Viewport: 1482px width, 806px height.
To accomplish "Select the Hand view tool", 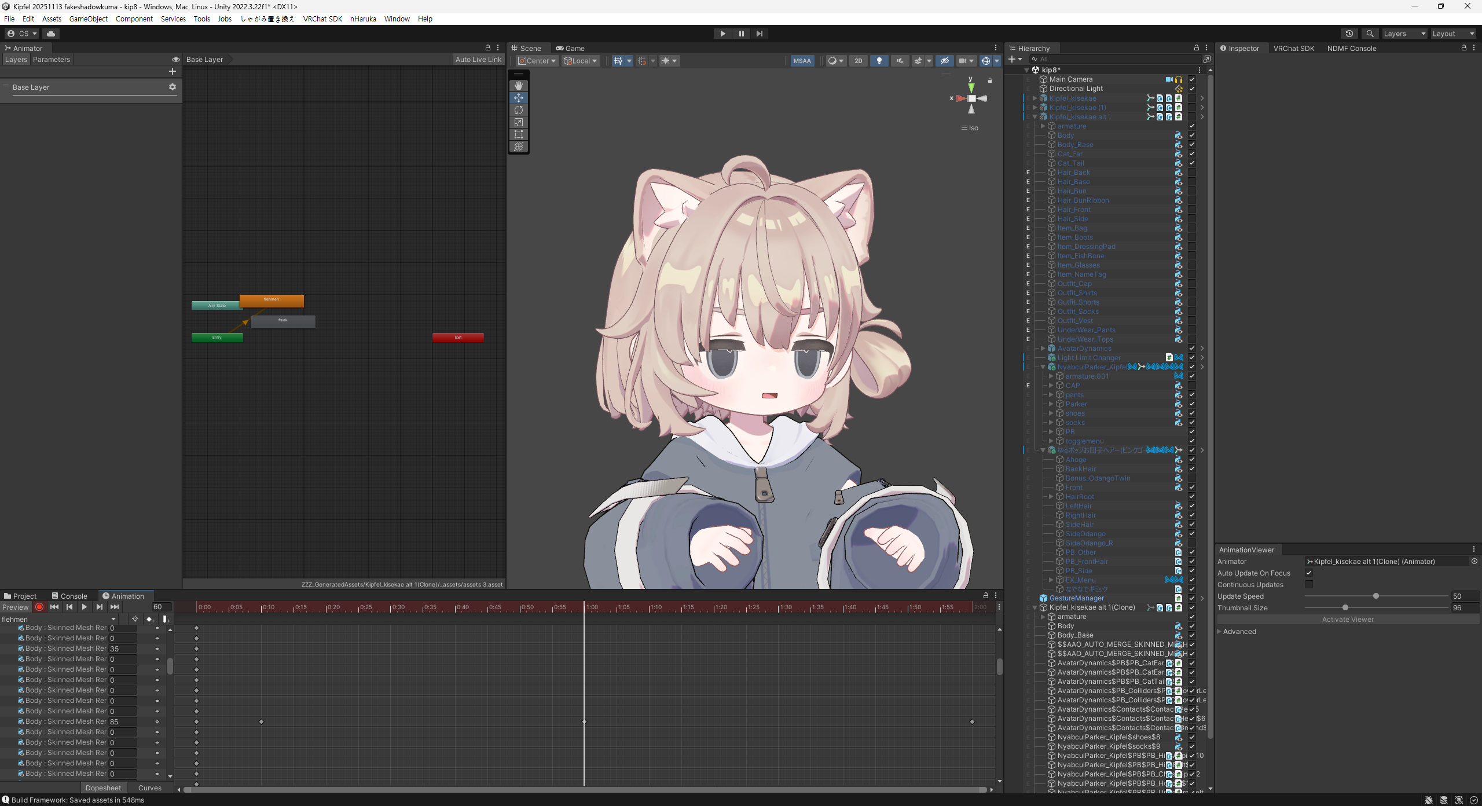I will (x=518, y=86).
